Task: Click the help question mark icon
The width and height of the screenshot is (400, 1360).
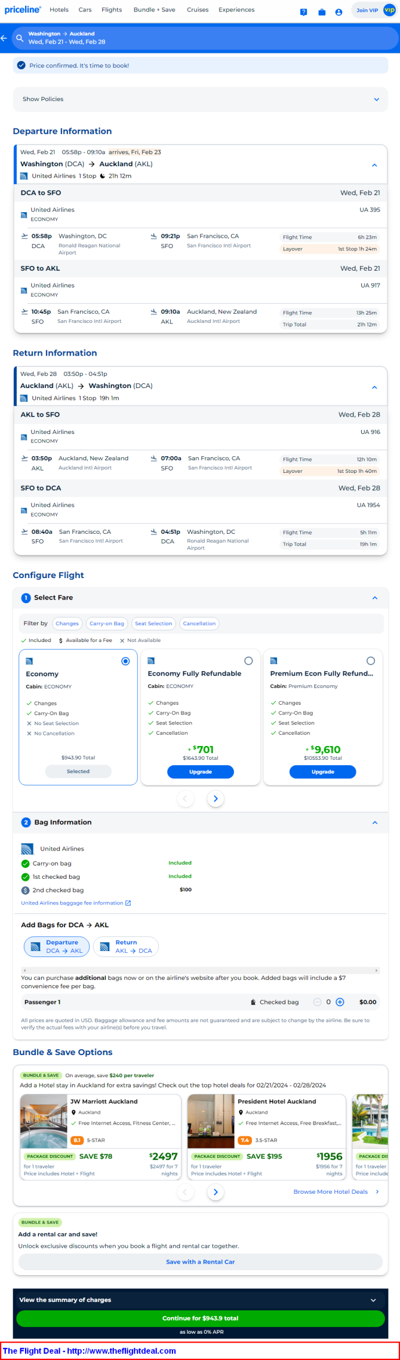Action: pos(303,12)
